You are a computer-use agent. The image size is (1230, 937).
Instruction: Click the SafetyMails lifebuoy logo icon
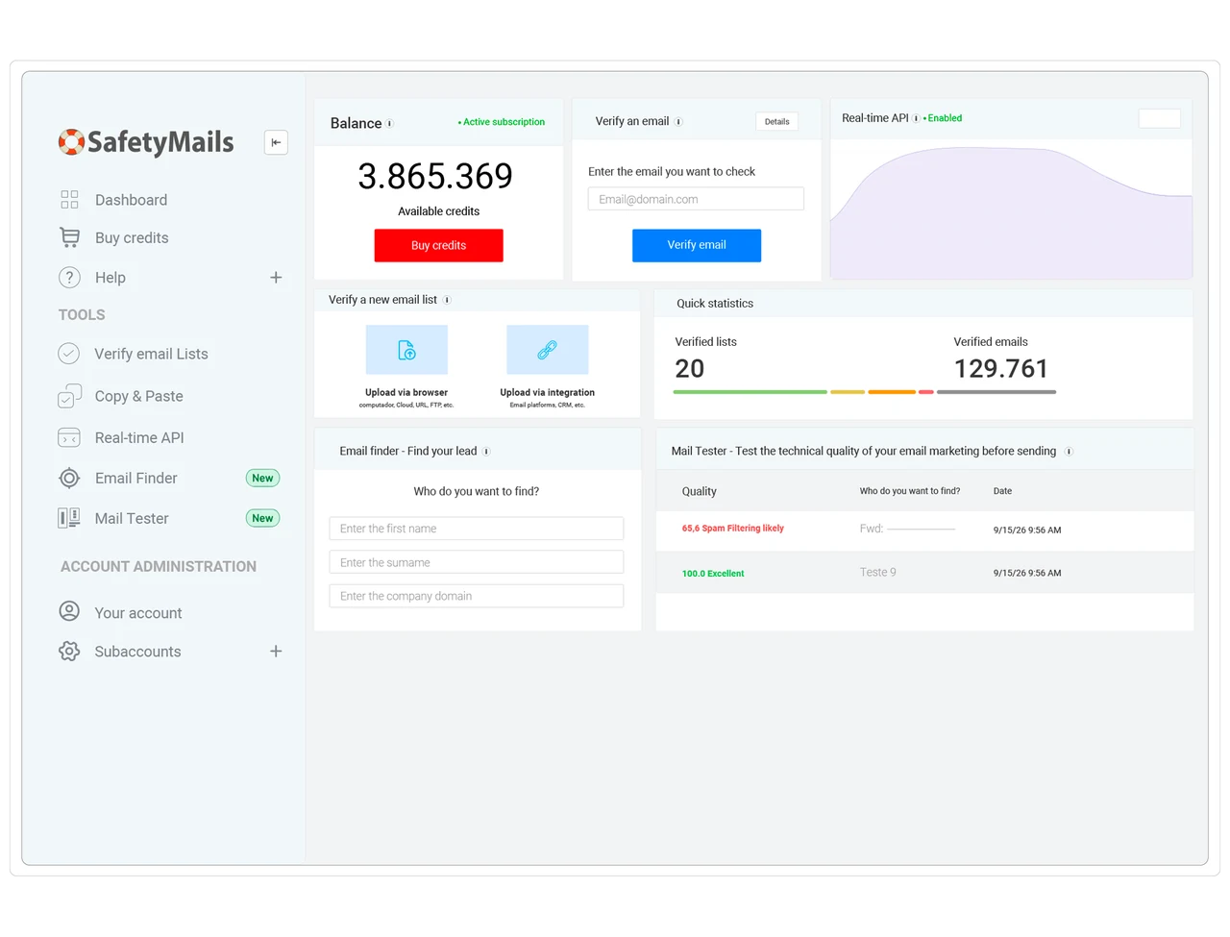click(71, 142)
